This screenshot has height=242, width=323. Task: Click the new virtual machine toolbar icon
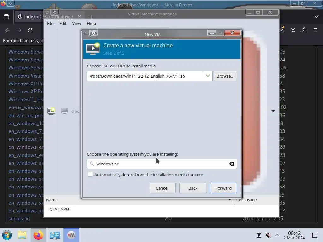[x=51, y=111]
